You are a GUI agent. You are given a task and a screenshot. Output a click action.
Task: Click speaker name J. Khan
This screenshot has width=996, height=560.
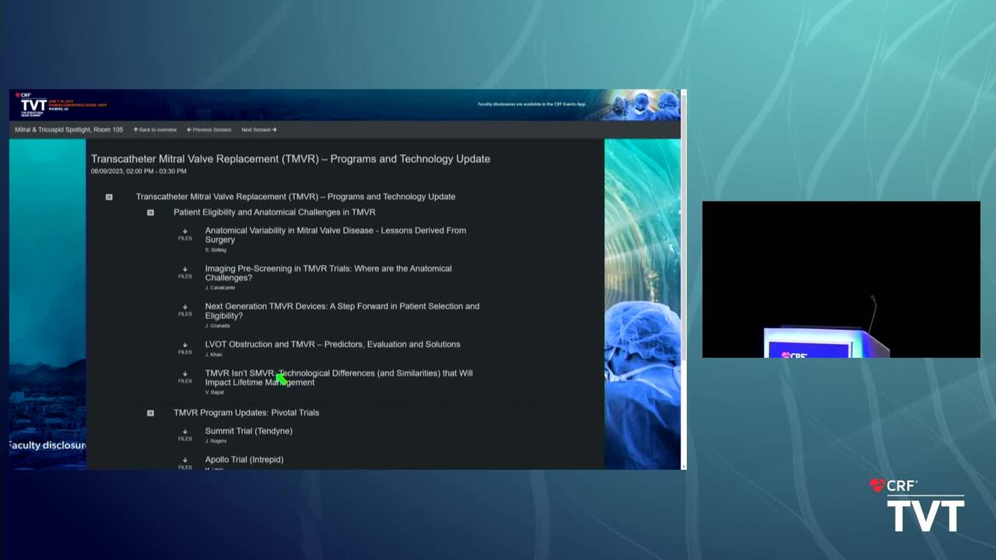213,355
